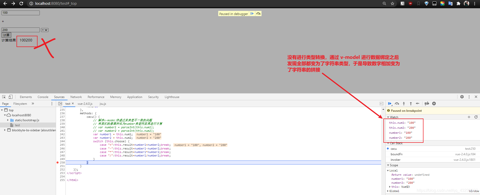Toggle pause on exceptions

pyautogui.click(x=434, y=103)
